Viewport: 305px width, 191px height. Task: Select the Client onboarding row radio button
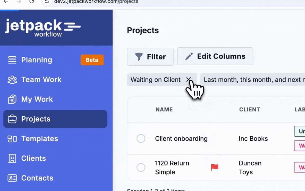point(141,138)
